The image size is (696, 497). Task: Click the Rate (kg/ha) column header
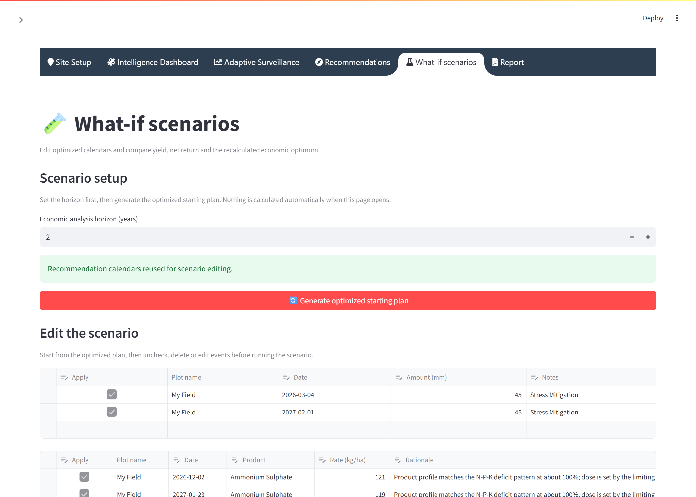click(352, 460)
